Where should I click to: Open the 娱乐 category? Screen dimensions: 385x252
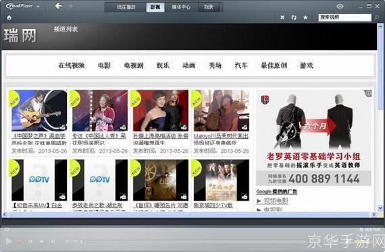pos(163,65)
